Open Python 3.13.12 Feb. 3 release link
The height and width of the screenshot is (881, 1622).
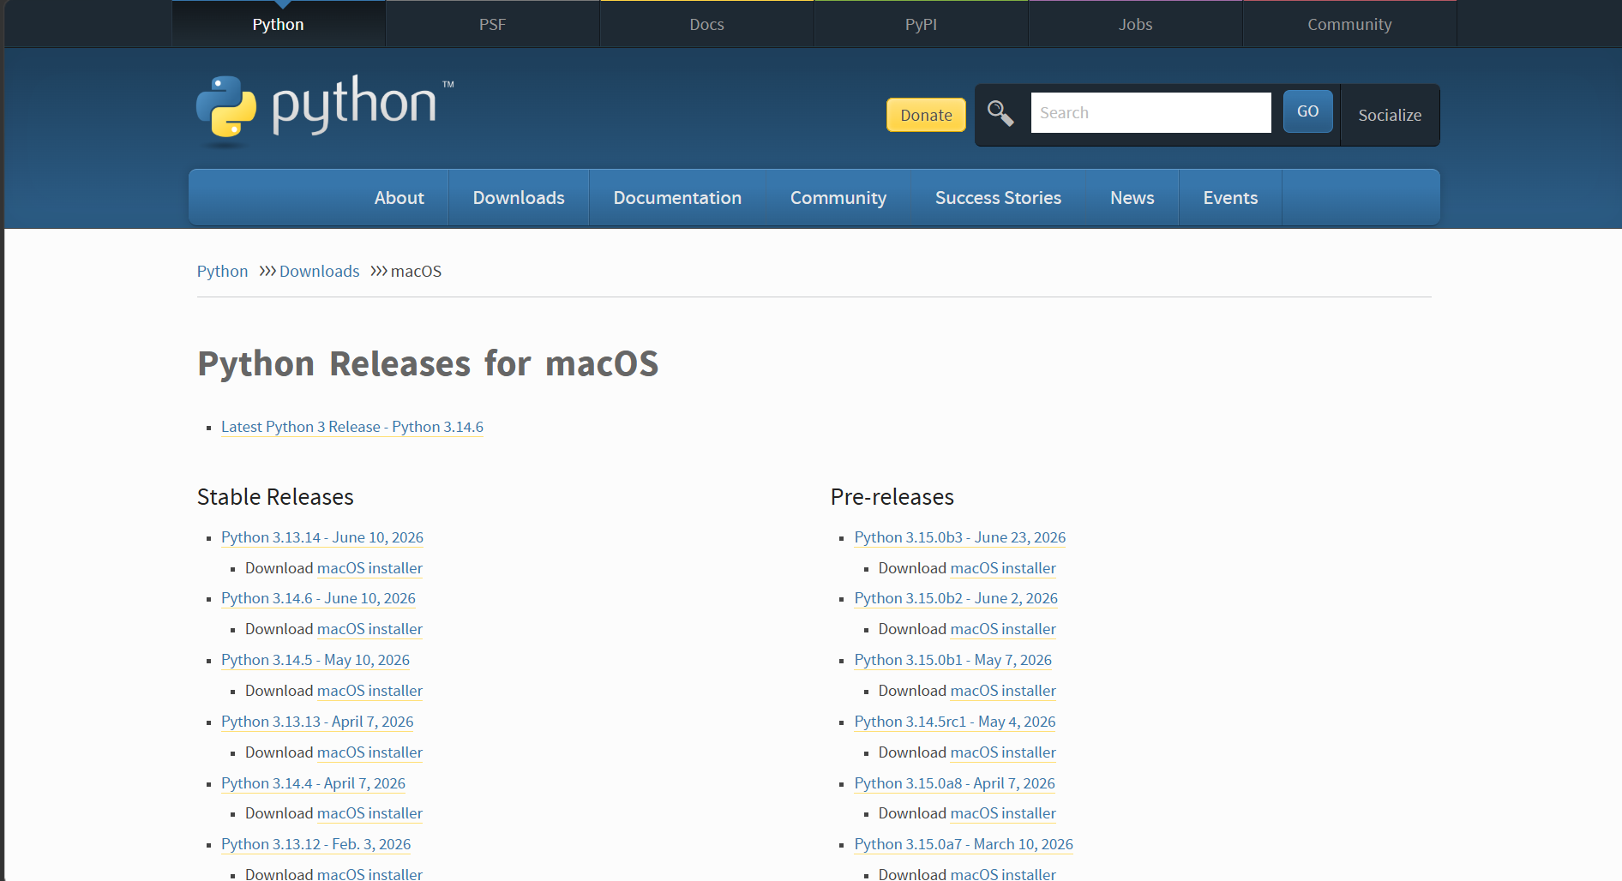coord(315,844)
